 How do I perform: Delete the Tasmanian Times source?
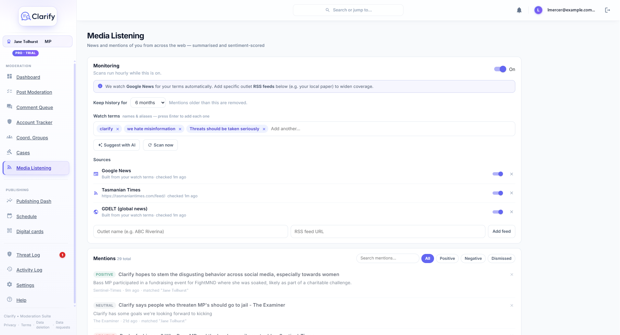511,193
